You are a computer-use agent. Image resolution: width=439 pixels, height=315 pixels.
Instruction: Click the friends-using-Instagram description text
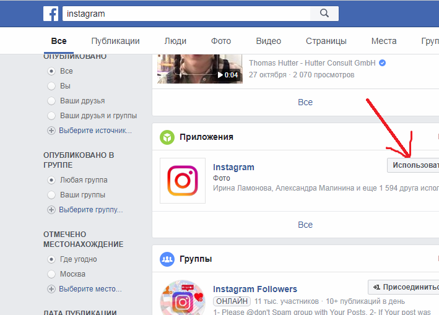pos(326,188)
